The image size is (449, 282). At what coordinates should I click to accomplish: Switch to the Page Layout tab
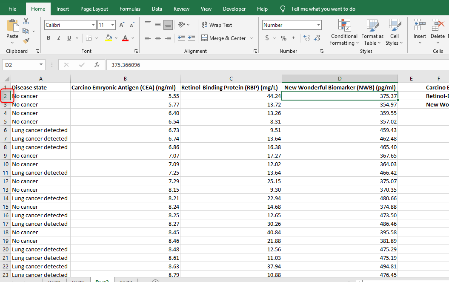click(x=94, y=9)
